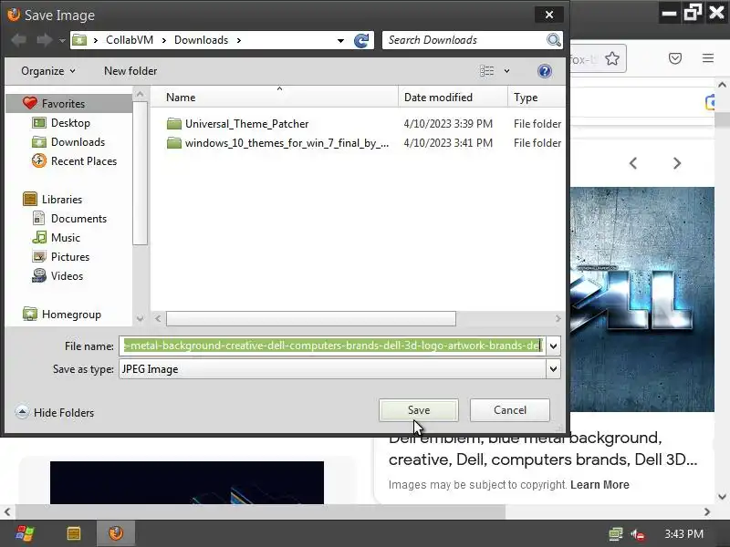Open the Windows Start menu
The width and height of the screenshot is (730, 547).
pyautogui.click(x=25, y=533)
